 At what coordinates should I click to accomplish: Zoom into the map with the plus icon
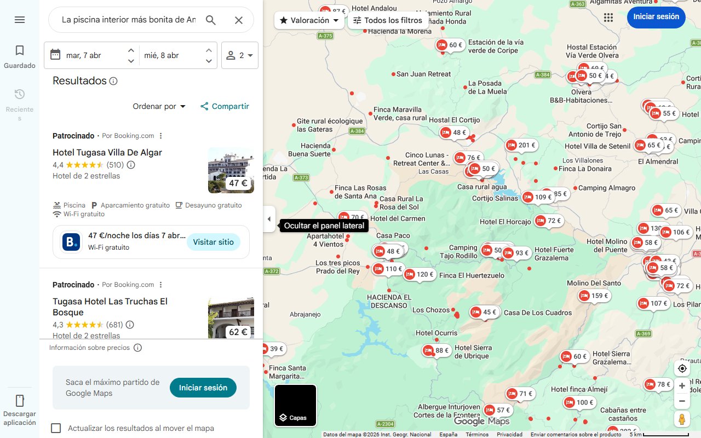[682, 385]
